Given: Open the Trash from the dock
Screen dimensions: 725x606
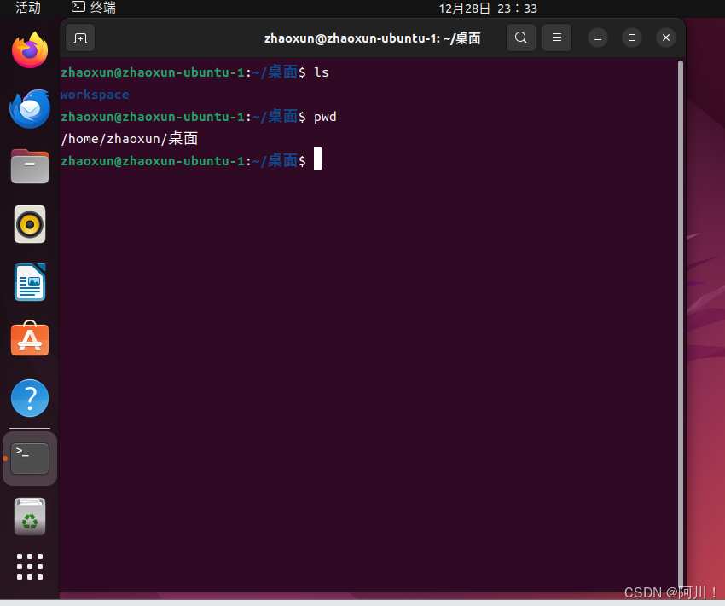Looking at the screenshot, I should [x=30, y=517].
